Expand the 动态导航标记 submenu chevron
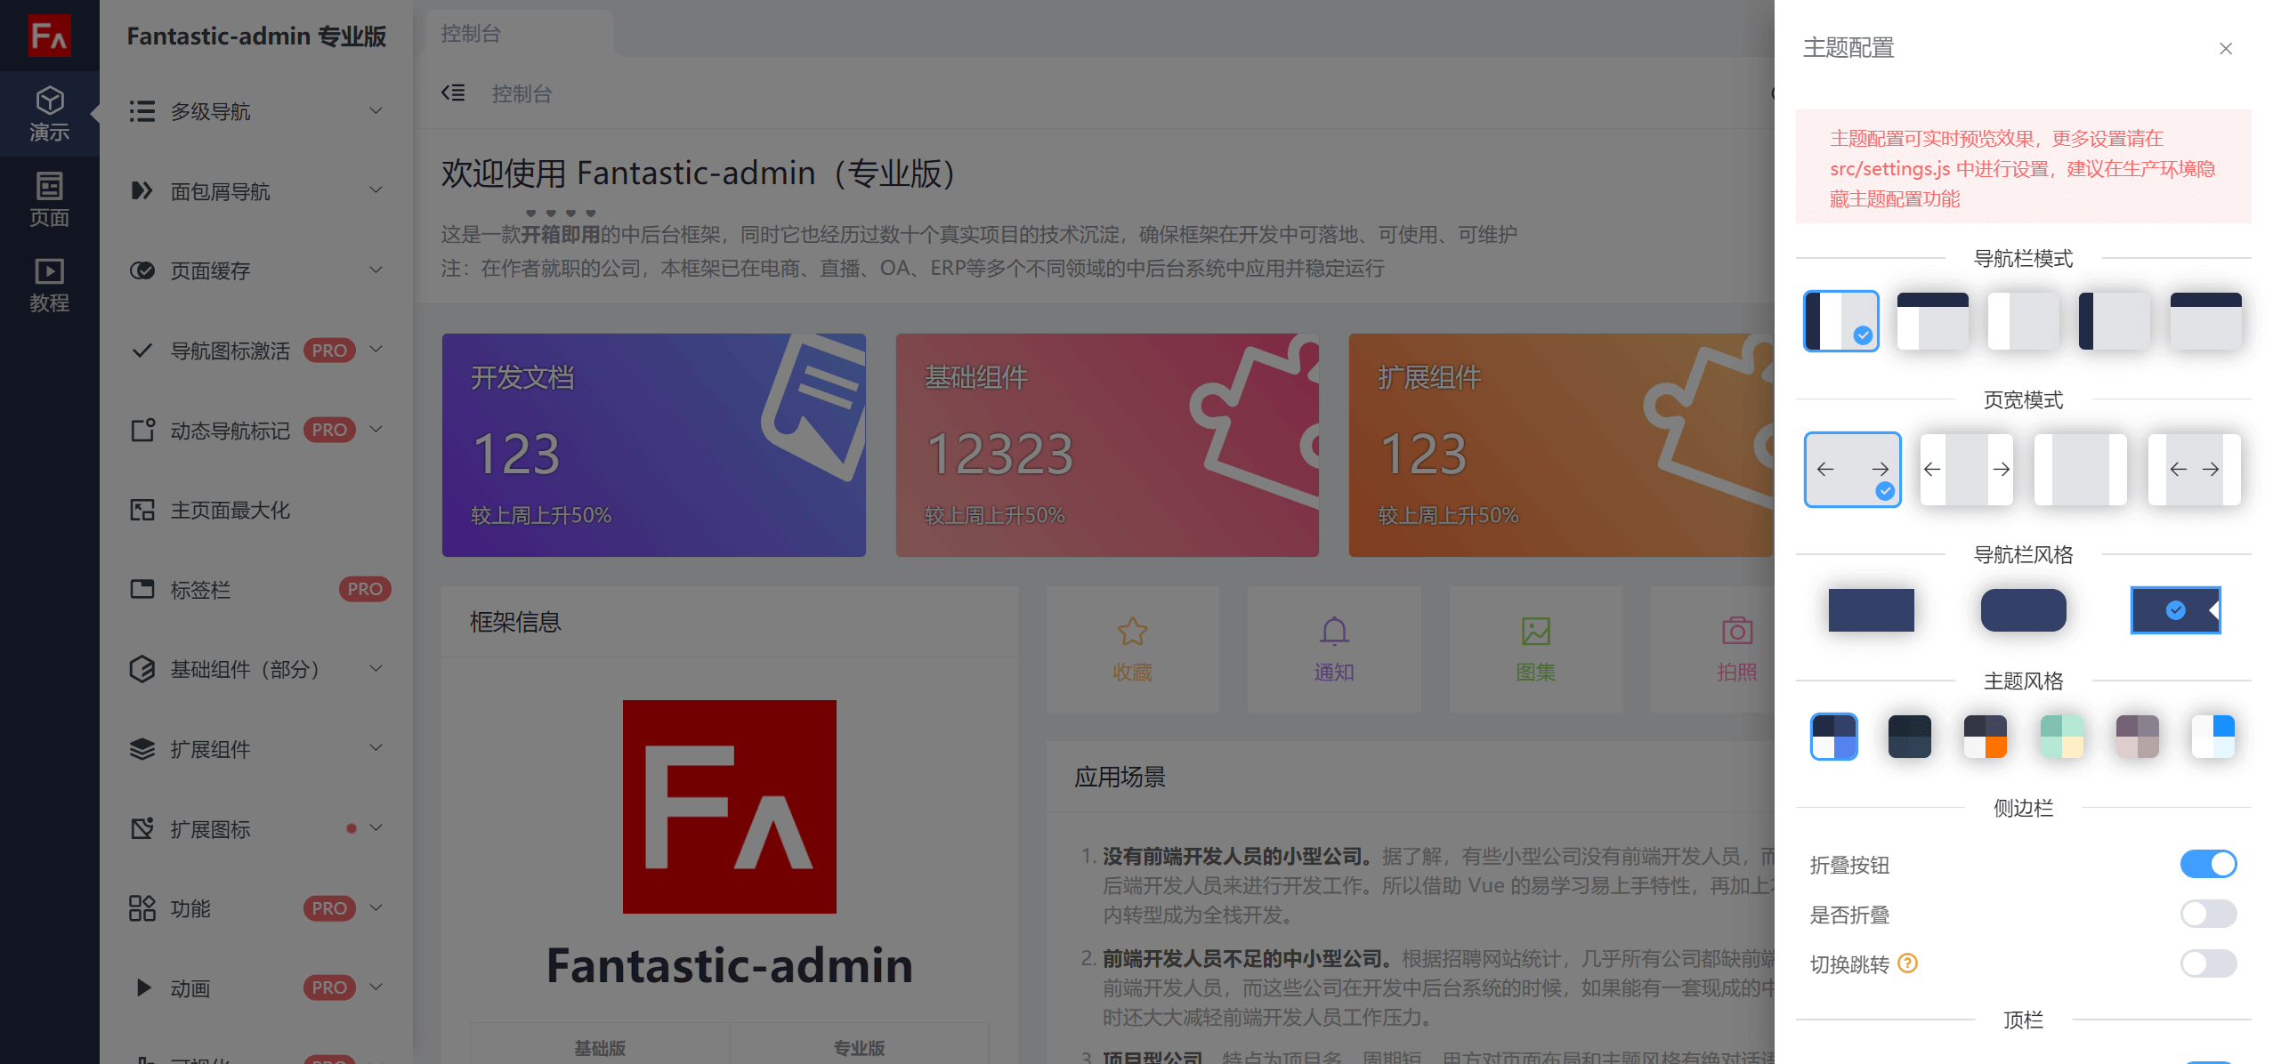This screenshot has width=2273, height=1064. [376, 429]
